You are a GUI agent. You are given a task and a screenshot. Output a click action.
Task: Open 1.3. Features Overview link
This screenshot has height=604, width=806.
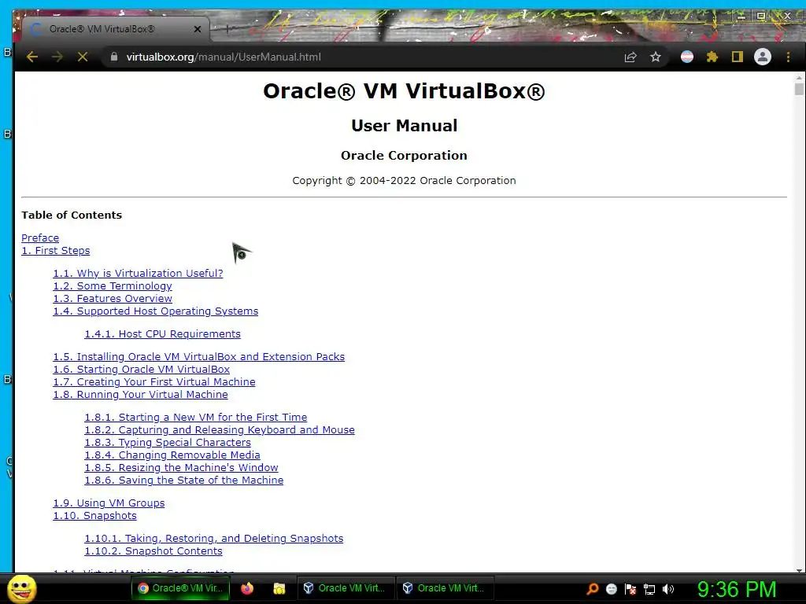tap(113, 298)
